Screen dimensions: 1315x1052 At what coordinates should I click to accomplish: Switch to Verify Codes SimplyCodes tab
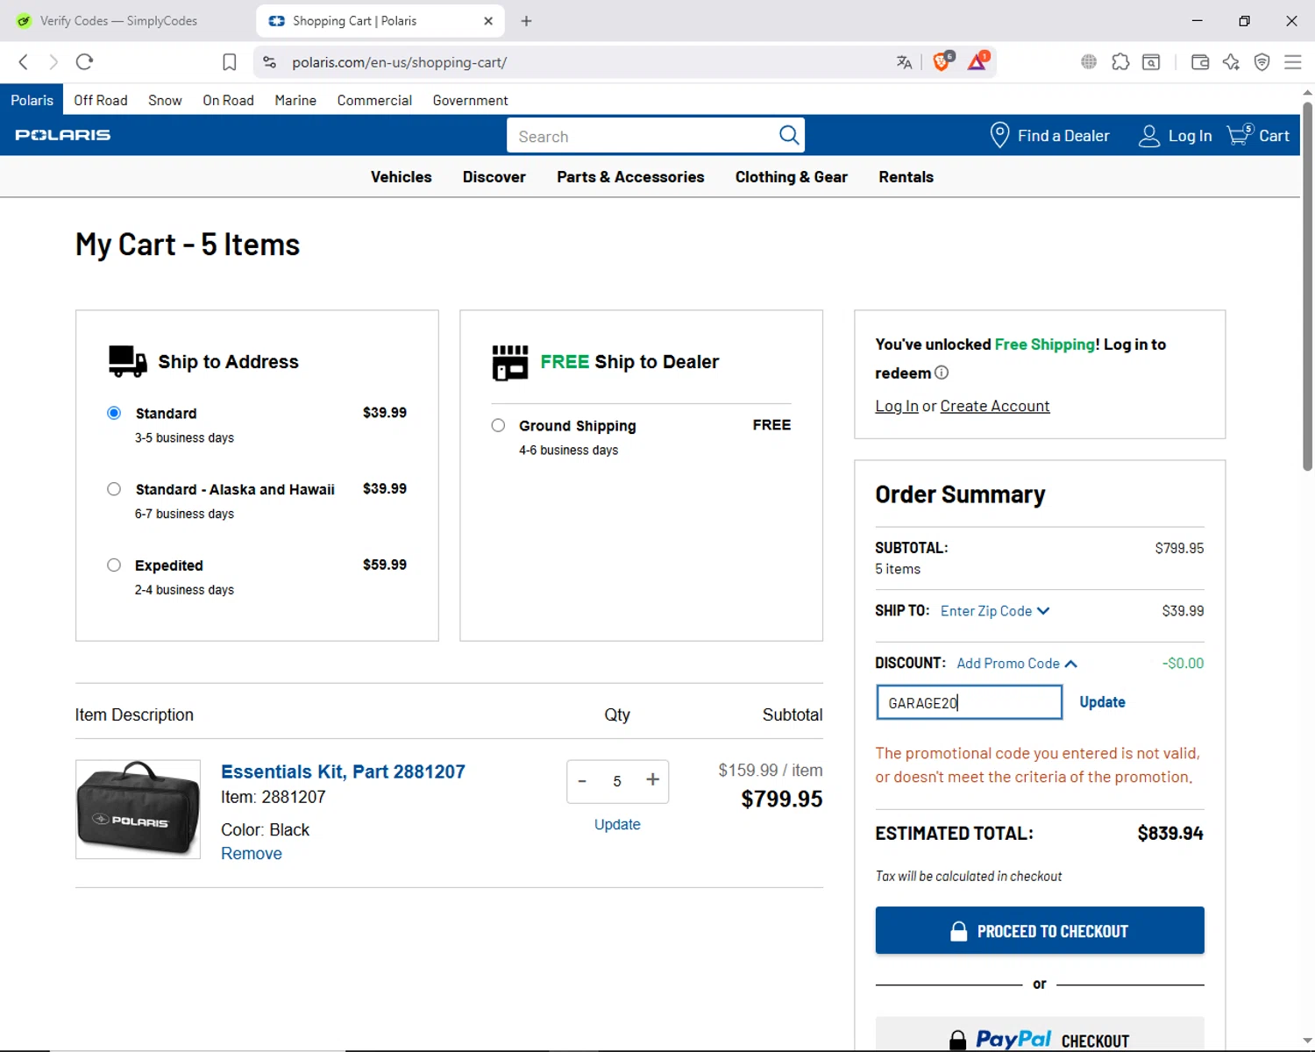coord(118,21)
